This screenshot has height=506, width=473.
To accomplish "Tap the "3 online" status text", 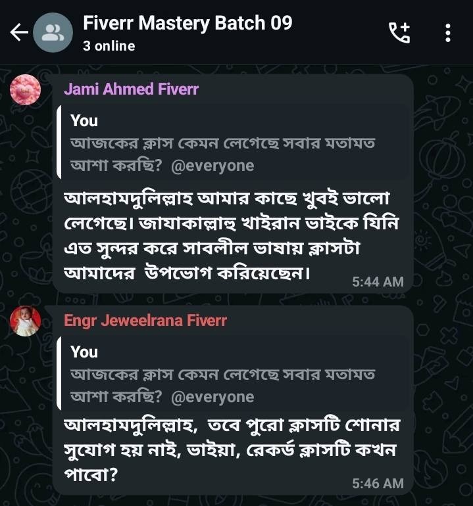I will point(109,46).
